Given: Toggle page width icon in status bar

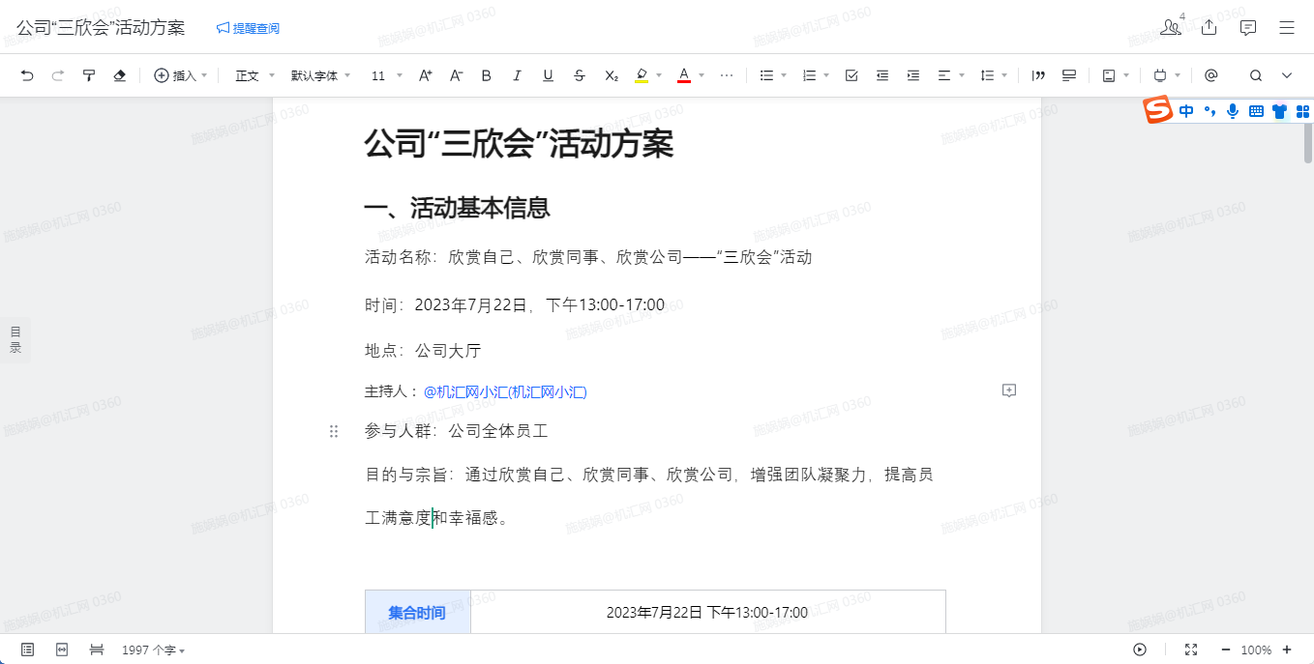Looking at the screenshot, I should point(62,650).
